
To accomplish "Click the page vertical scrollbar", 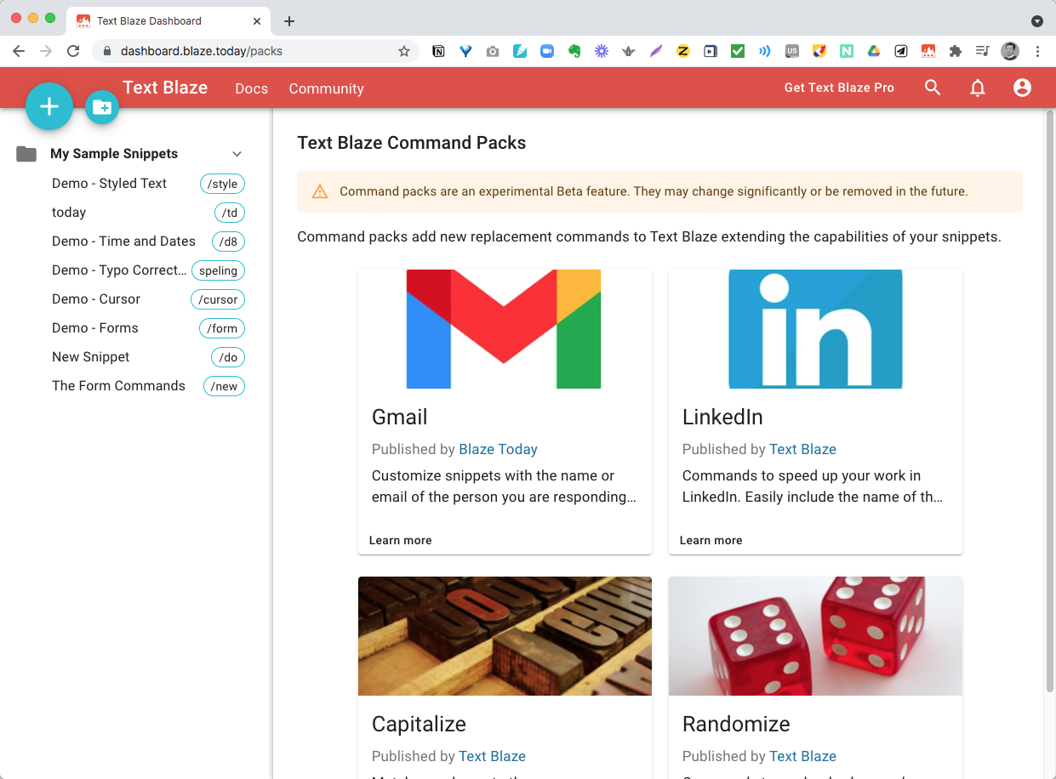I will point(1049,400).
